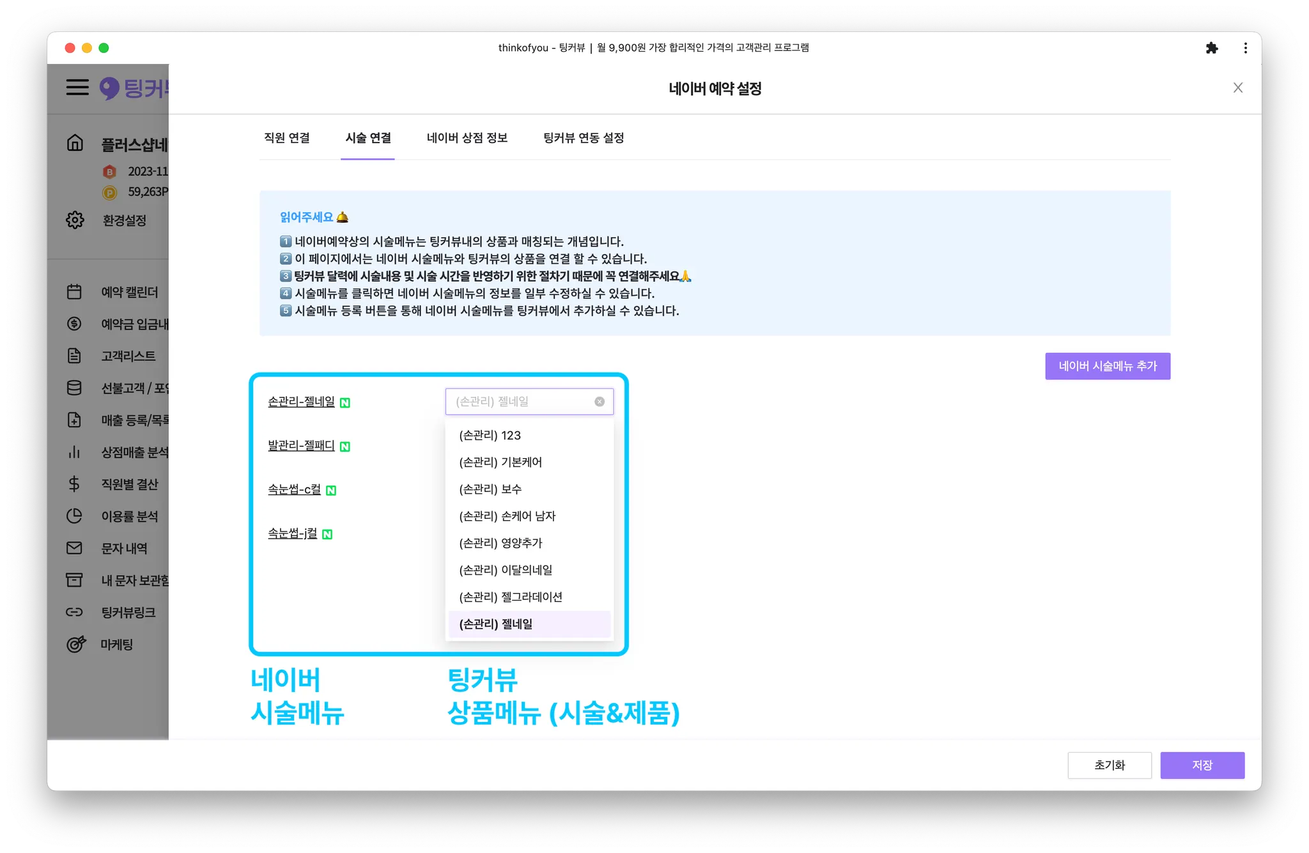Viewport: 1309px width, 853px height.
Task: Select (손관리) 기본케어 from dropdown list
Action: tap(500, 462)
